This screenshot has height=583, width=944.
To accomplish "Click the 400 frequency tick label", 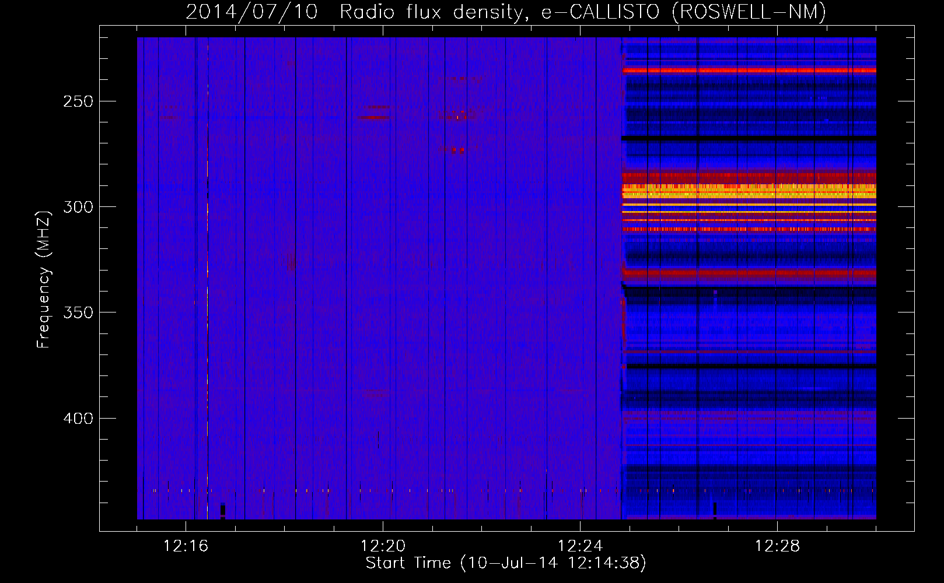I will click(x=78, y=419).
